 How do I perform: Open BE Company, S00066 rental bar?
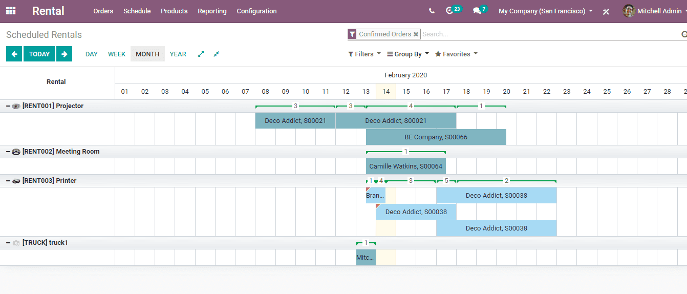[x=436, y=137]
